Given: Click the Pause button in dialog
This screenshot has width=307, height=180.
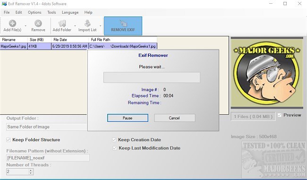Looking at the screenshot, I should pos(128,118).
